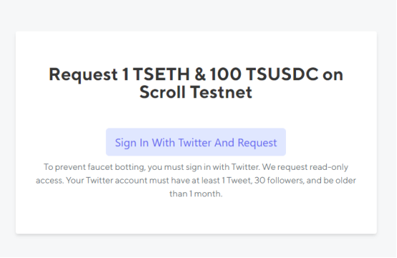Click the "Scroll Testnet" heading line

(196, 92)
